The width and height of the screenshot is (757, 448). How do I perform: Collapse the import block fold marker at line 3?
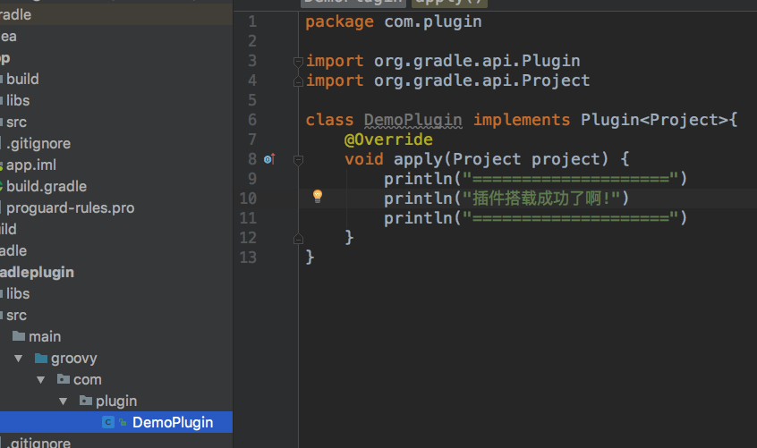pos(298,61)
